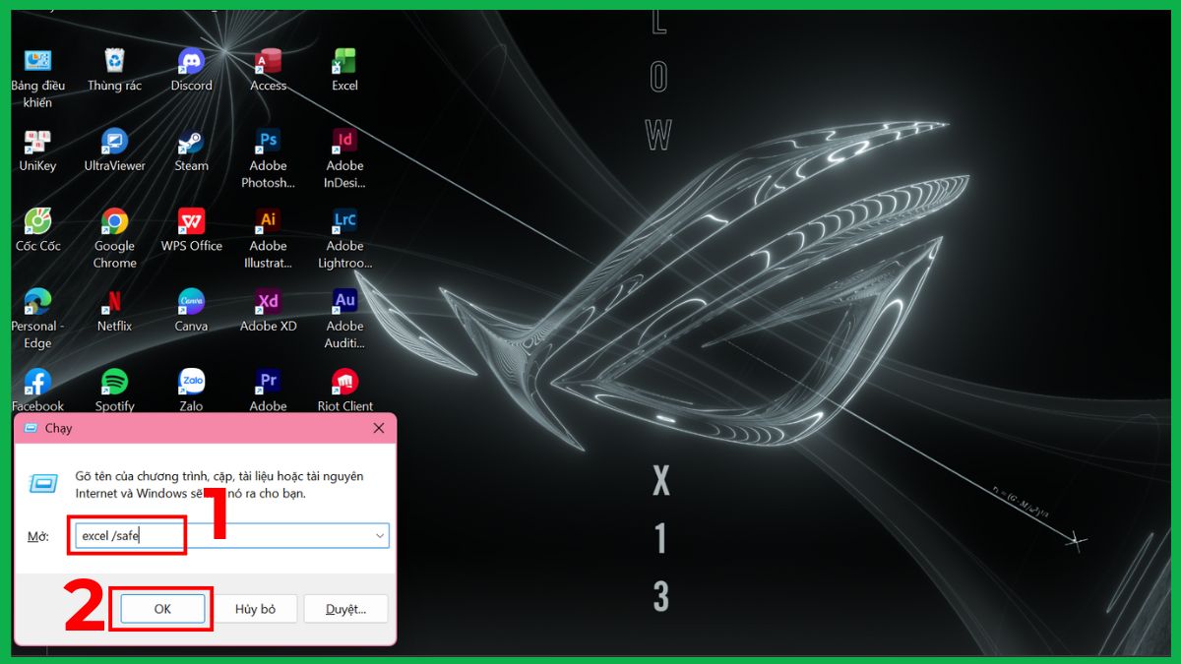The width and height of the screenshot is (1181, 664).
Task: Cancel with the Hủy bỏ button
Action: [x=255, y=609]
